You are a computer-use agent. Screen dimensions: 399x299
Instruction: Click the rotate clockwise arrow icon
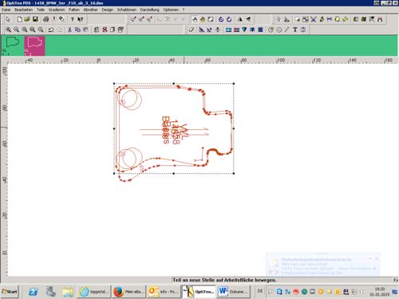pyautogui.click(x=229, y=19)
